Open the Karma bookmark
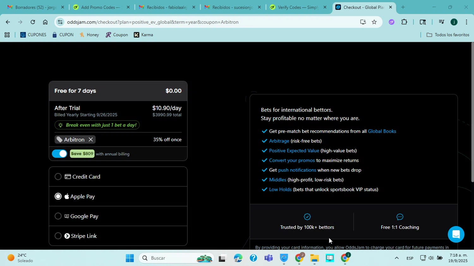474x266 pixels. click(143, 35)
